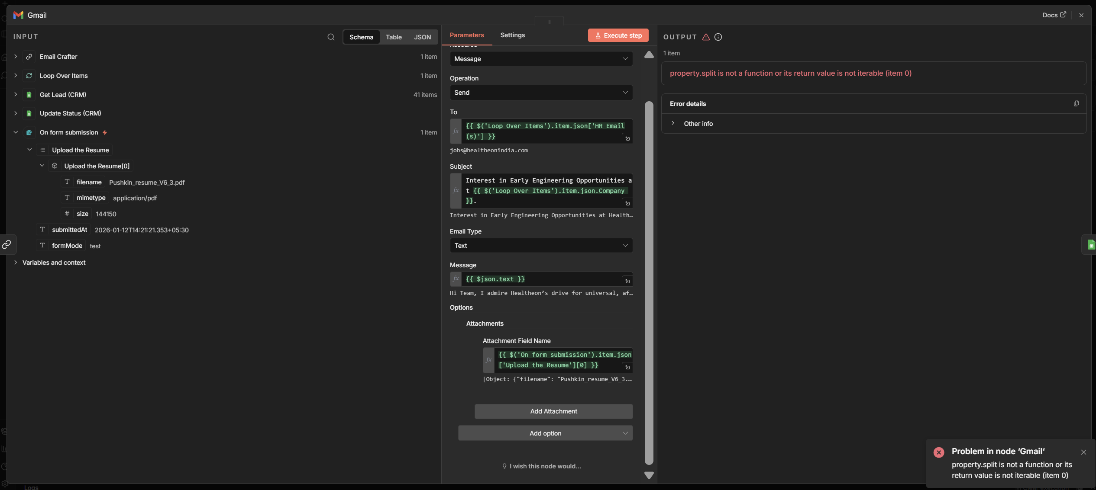The height and width of the screenshot is (490, 1096).
Task: Open the Operation dropdown showing Send
Action: 541,93
